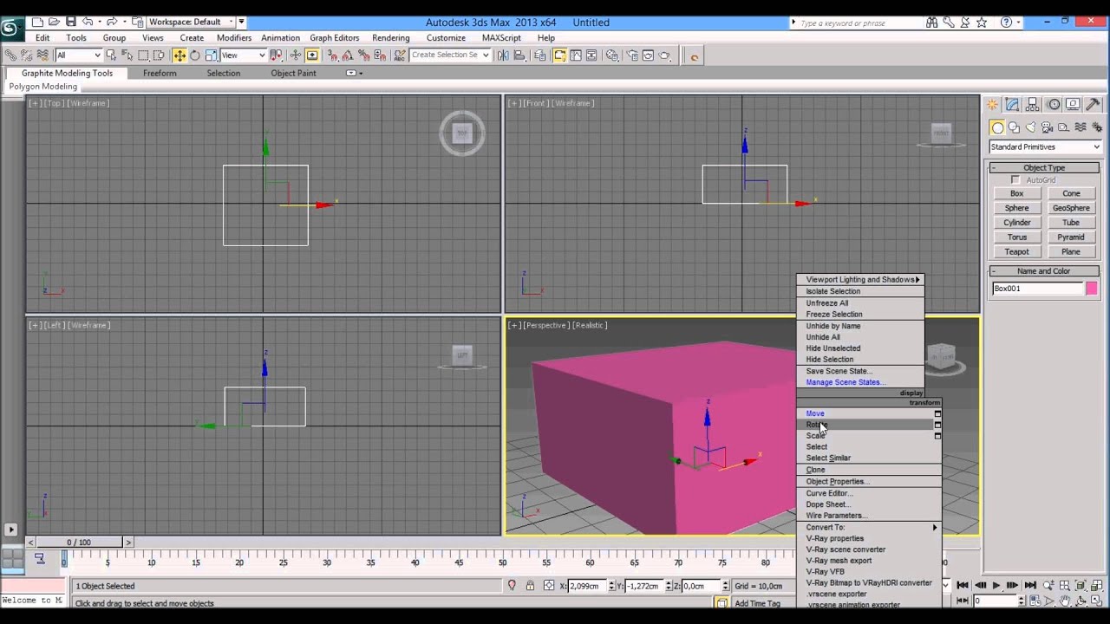Collapse the Name and Color rollout
The height and width of the screenshot is (624, 1110).
point(1044,271)
